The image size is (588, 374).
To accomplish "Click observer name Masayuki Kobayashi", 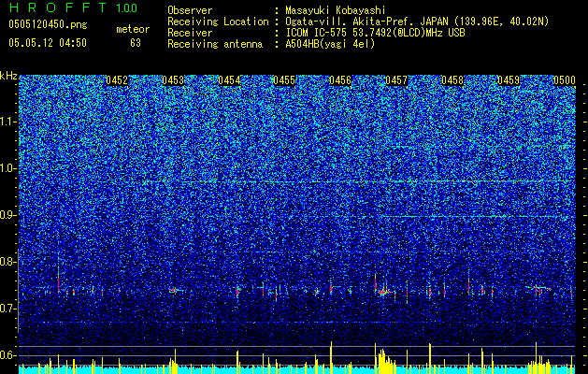I will (336, 10).
